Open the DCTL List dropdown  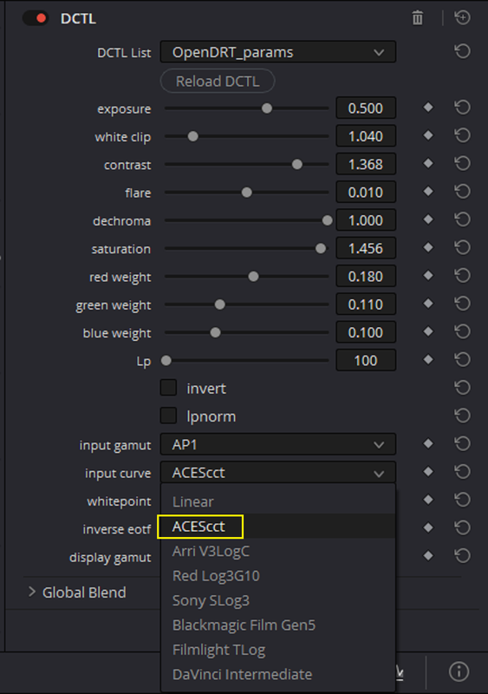click(278, 52)
